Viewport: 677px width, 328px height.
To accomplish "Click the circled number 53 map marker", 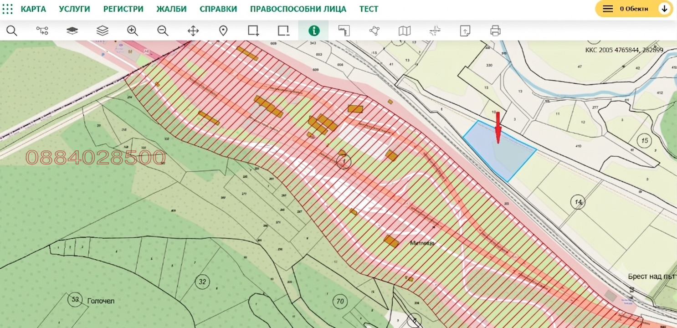I will pos(74,299).
